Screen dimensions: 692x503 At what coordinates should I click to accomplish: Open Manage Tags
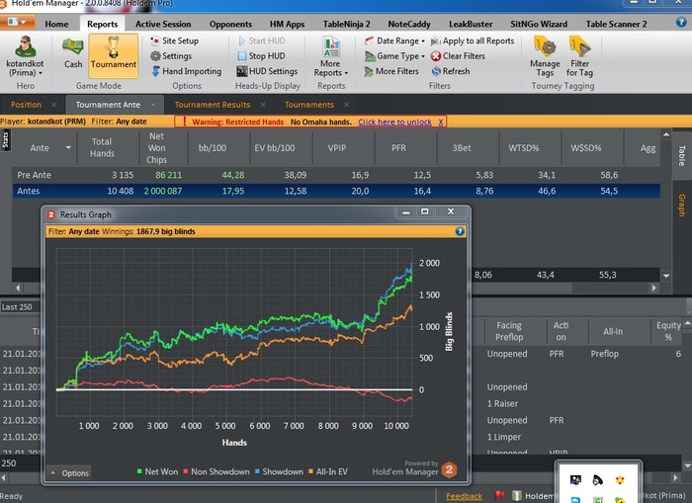tap(545, 56)
